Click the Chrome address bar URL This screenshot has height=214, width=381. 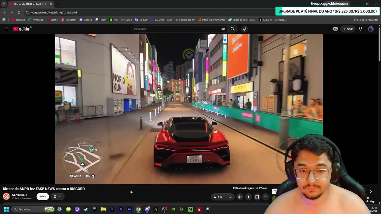(54, 12)
